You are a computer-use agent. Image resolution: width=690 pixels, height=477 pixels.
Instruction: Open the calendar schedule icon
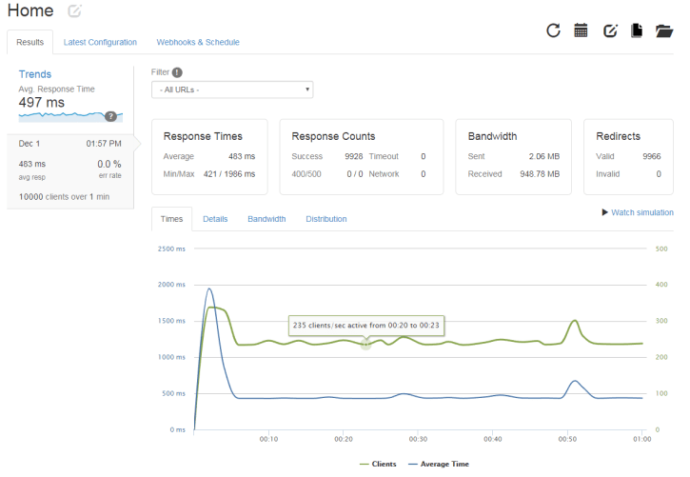(x=581, y=30)
